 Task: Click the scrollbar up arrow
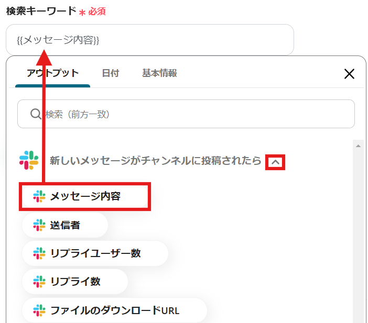click(358, 146)
